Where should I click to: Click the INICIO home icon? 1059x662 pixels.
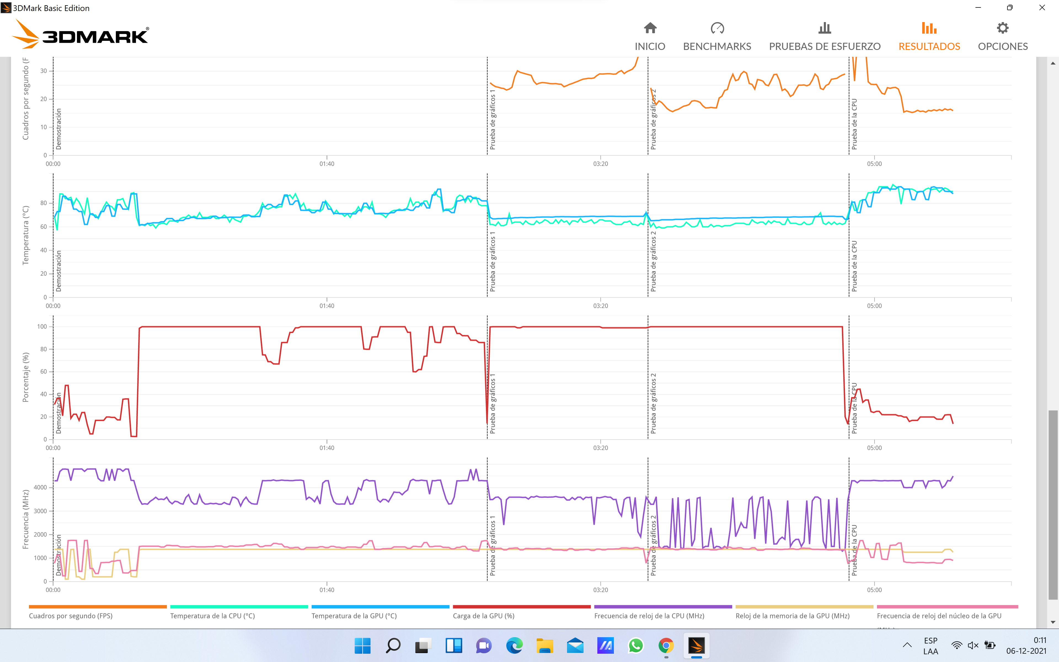tap(650, 28)
